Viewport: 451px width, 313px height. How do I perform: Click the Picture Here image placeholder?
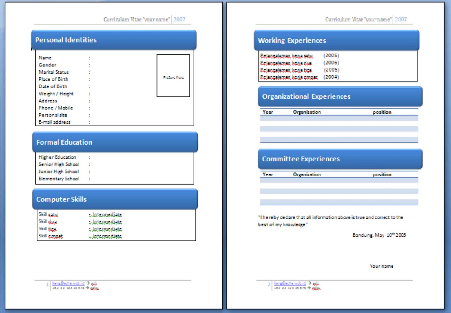(173, 76)
